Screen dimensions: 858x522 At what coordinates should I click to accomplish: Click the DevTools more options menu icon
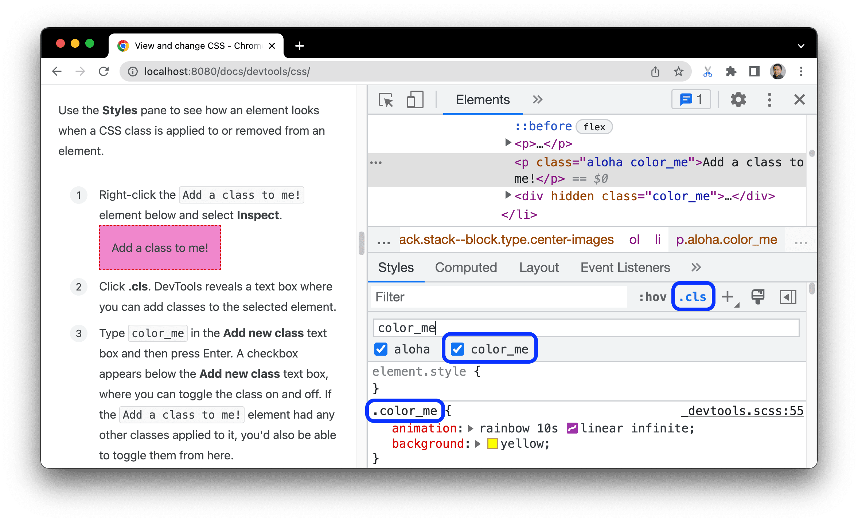(768, 100)
